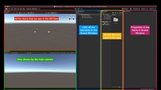Click Hierarchy create plus button
The width and height of the screenshot is (161, 90).
78,13
